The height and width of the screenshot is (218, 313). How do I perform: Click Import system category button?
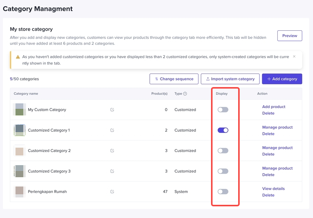[230, 79]
